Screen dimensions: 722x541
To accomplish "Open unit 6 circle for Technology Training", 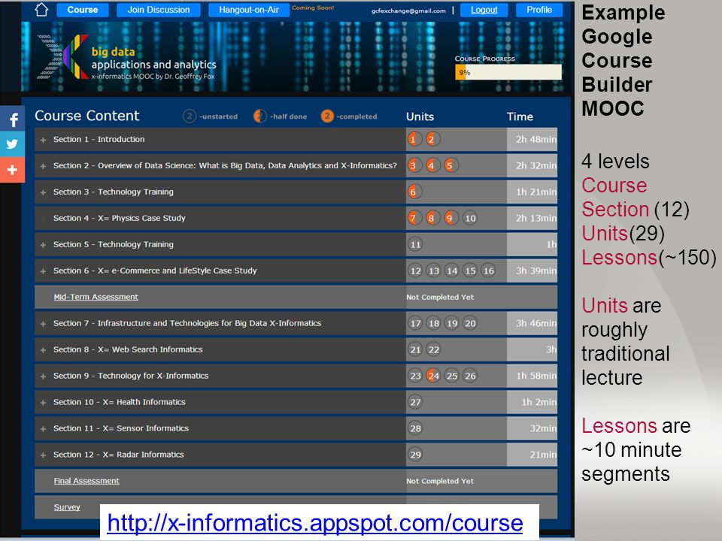I will point(413,192).
